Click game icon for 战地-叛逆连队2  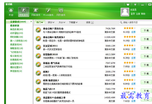point(38,82)
